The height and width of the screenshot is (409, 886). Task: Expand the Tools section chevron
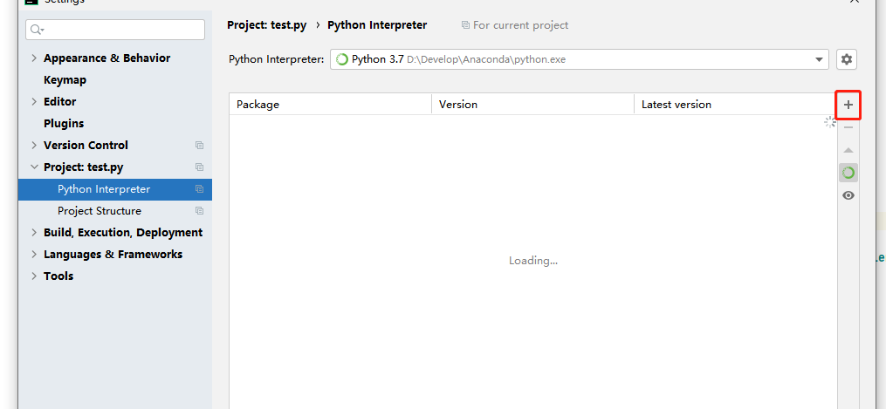[34, 276]
